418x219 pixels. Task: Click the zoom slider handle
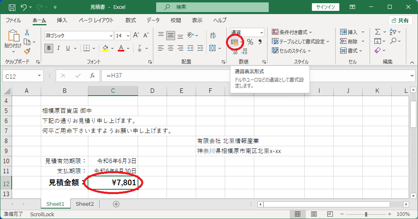[366, 214]
